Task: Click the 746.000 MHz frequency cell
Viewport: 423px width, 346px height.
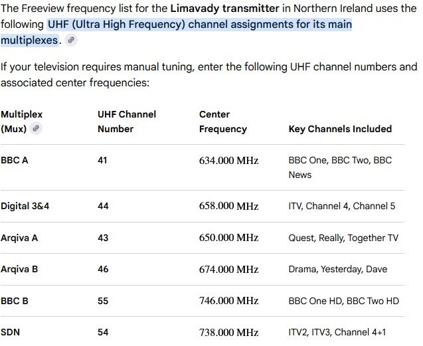Action: [x=228, y=301]
